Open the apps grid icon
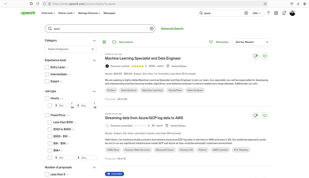This screenshot has width=309, height=178. (276, 13)
